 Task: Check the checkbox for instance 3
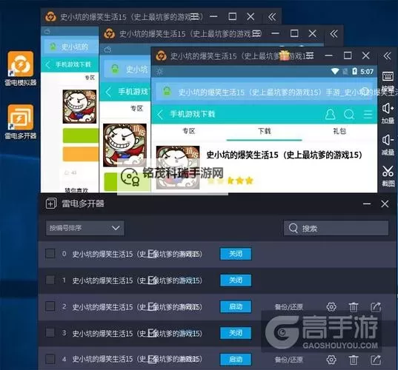[50, 332]
